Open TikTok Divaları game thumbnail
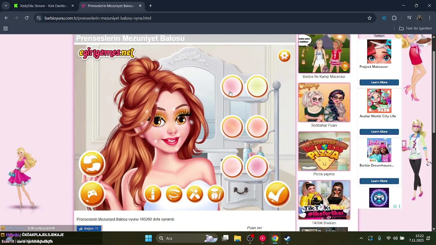 click(324, 200)
